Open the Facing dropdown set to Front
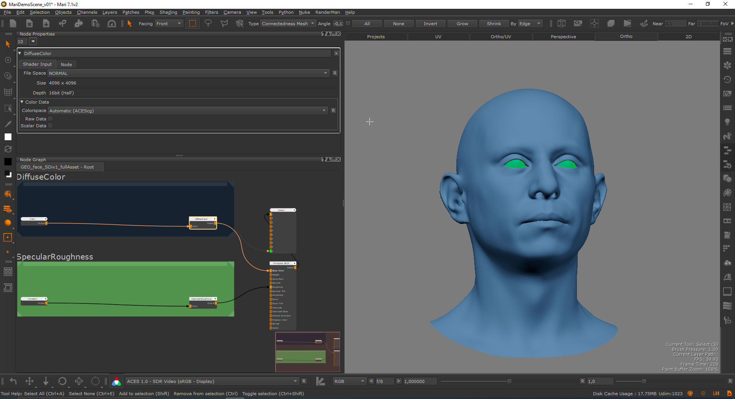Viewport: 735px width, 399px height. tap(169, 24)
